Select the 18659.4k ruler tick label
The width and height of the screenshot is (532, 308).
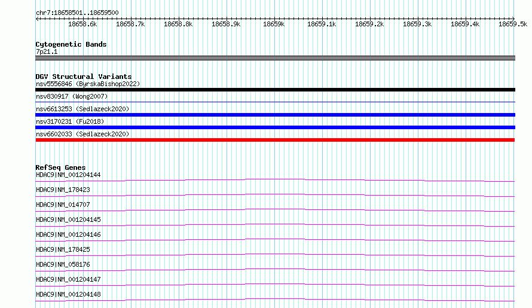coord(465,24)
